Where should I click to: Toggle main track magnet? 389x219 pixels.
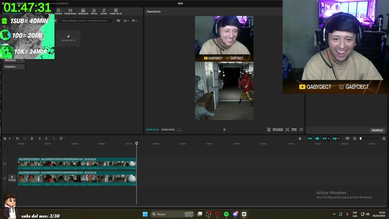310,138
